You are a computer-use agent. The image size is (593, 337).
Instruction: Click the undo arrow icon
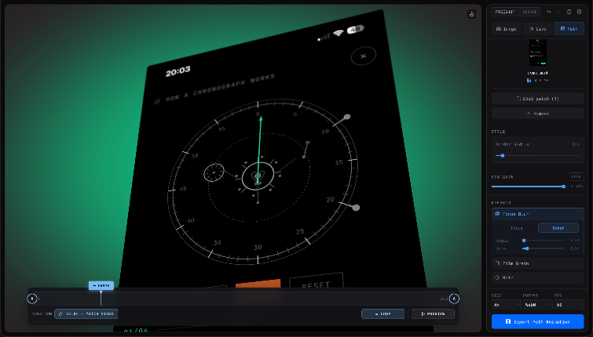[x=548, y=12]
